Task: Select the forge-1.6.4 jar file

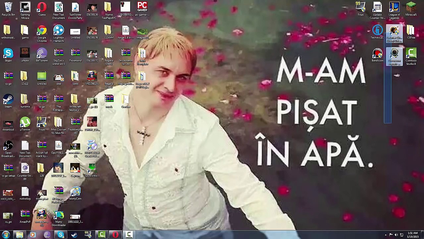Action: coord(126,33)
